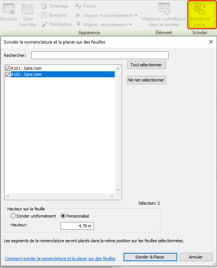Uncheck the A101 - Sans nom sheet

(8, 68)
